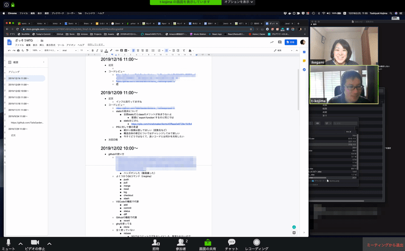
Task: Open the comment history icon in Docs
Action: (x=280, y=42)
